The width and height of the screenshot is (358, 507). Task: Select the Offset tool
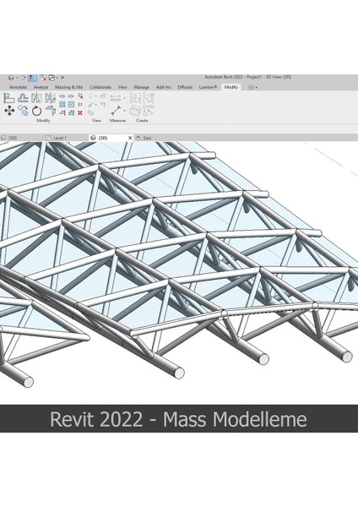23,98
